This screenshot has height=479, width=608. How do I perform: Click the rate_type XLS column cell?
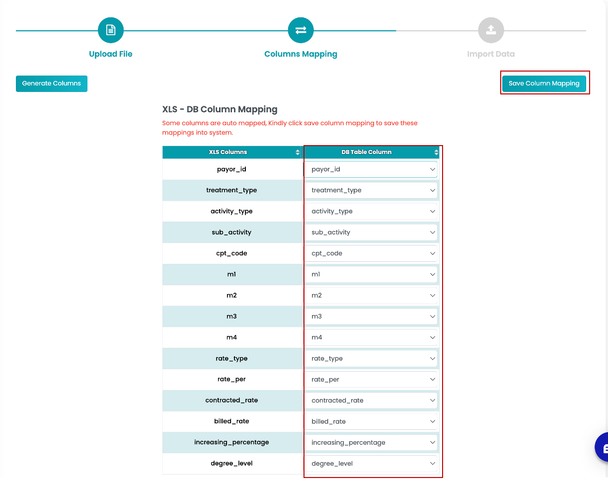point(232,358)
